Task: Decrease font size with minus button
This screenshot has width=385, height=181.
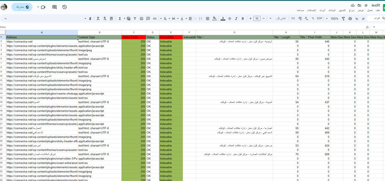Action: [264, 18]
